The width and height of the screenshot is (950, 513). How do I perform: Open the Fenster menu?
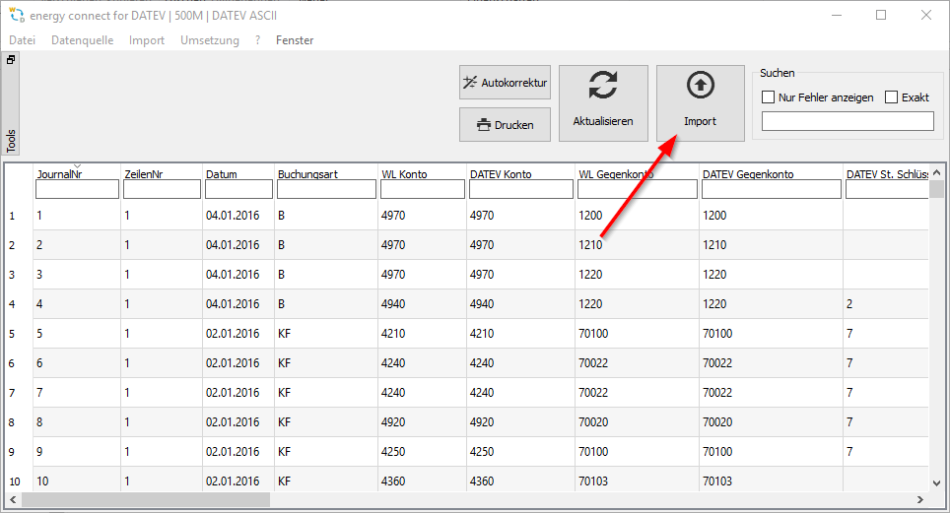(x=295, y=40)
